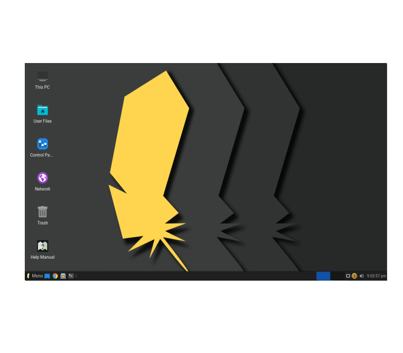This screenshot has width=403, height=353.
Task: Click the launcher bar separator handle
Action: click(76, 276)
